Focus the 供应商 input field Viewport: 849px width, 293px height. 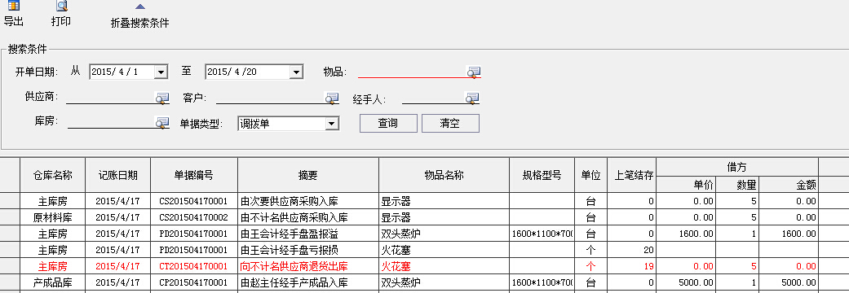point(110,98)
